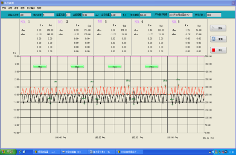Click the total test count field showing 100

click(26, 15)
